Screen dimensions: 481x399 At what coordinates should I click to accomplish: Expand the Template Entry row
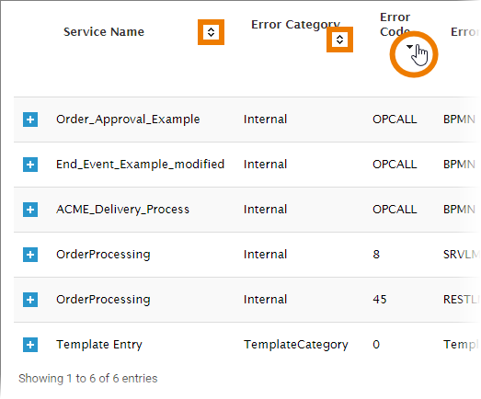coord(30,345)
